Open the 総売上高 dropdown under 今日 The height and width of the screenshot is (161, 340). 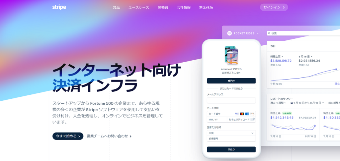(x=277, y=56)
